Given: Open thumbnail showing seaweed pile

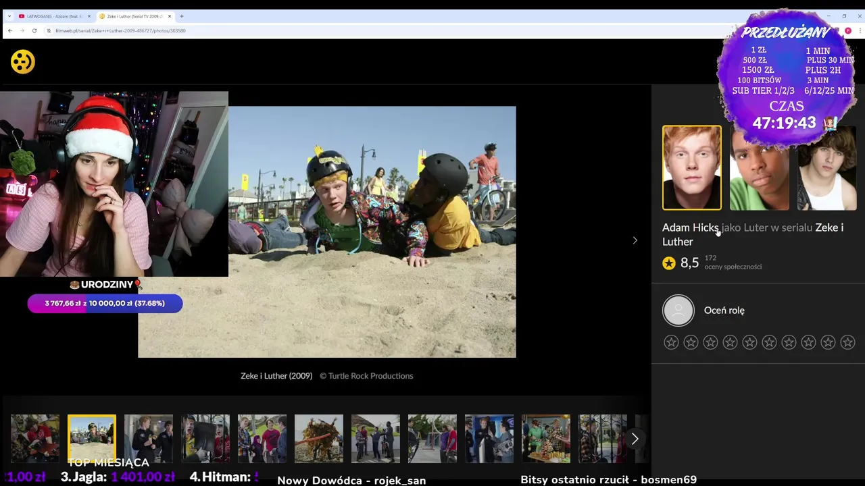Looking at the screenshot, I should point(319,439).
